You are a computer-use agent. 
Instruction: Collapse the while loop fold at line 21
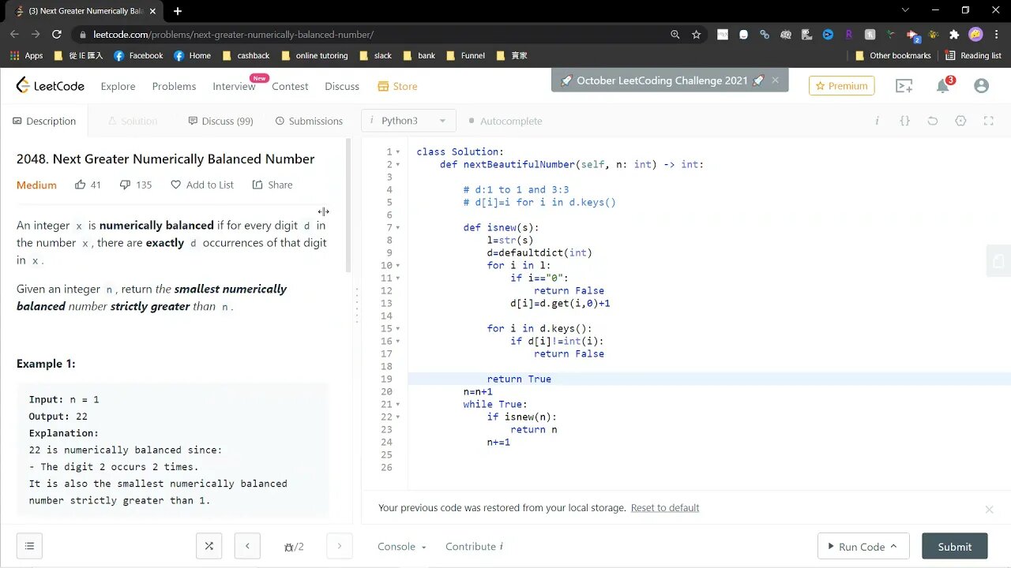tap(398, 404)
